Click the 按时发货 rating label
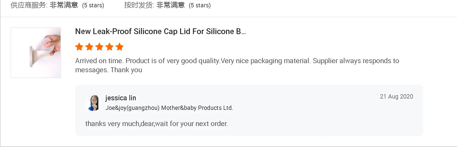Viewport: 457px width, 147px height. (x=139, y=5)
